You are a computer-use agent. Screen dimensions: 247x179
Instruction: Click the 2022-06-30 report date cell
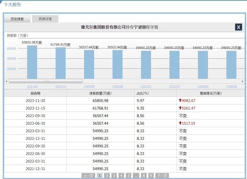tap(36, 154)
